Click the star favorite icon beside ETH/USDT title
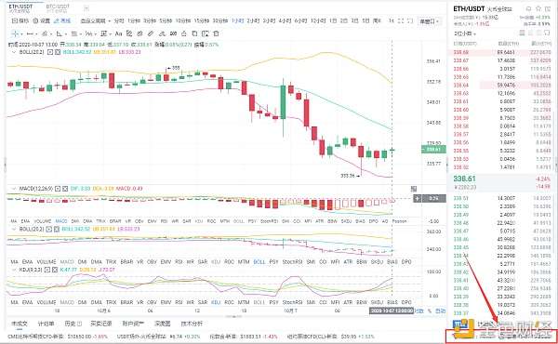Image resolution: width=558 pixels, height=344 pixels. (x=538, y=8)
